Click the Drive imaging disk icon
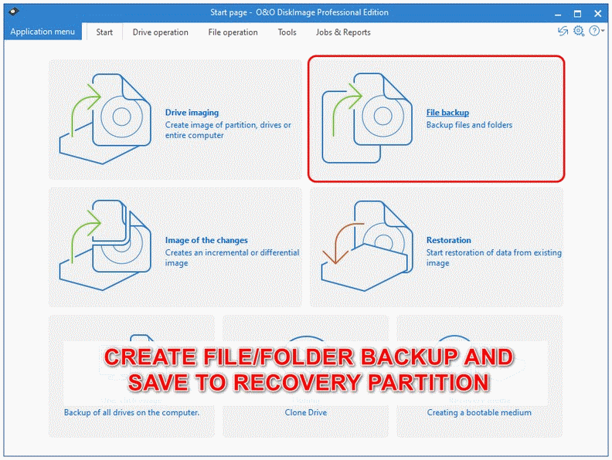The image size is (612, 460). pyautogui.click(x=105, y=119)
